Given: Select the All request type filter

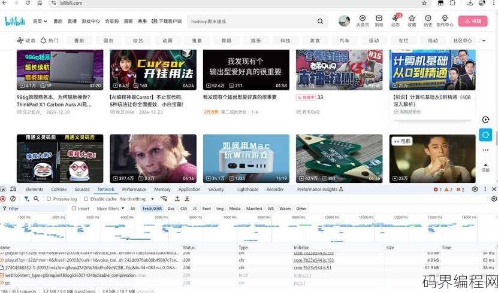Looking at the screenshot, I should 133,209.
